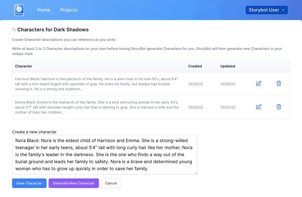
Task: Click the chevron in Storybot User button
Action: [x=283, y=10]
